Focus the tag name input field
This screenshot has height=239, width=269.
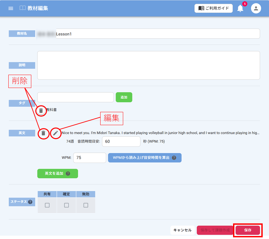76,97
